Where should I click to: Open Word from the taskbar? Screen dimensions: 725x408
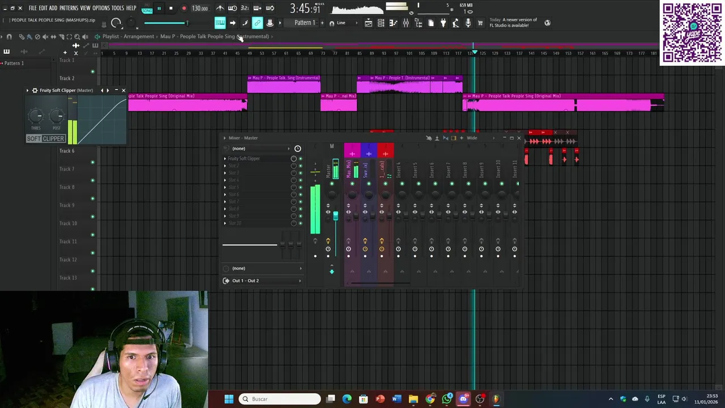click(x=396, y=399)
